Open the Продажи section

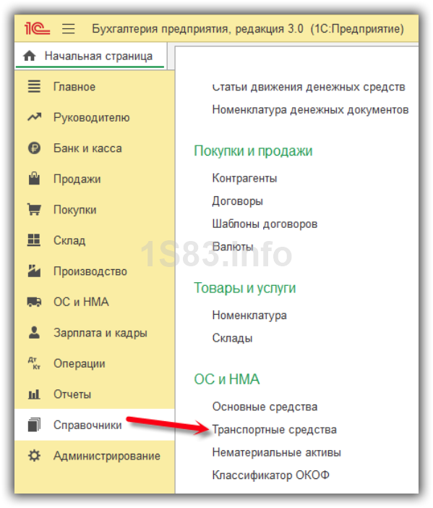point(77,179)
